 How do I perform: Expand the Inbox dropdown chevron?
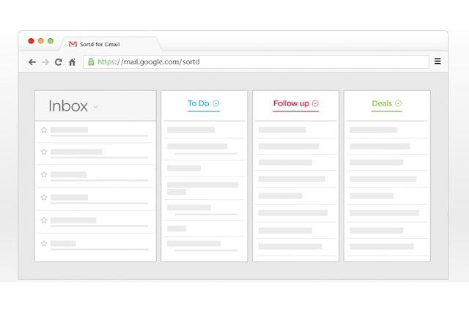(x=96, y=107)
